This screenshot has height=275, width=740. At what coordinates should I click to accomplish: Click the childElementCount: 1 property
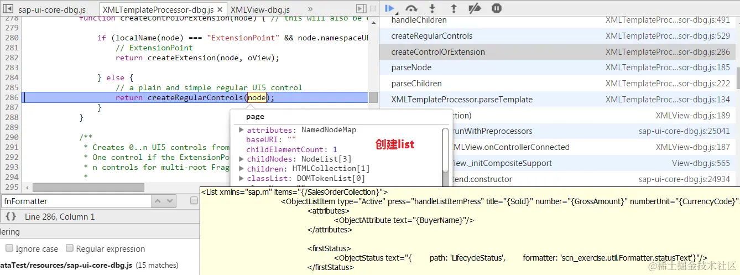pos(292,149)
